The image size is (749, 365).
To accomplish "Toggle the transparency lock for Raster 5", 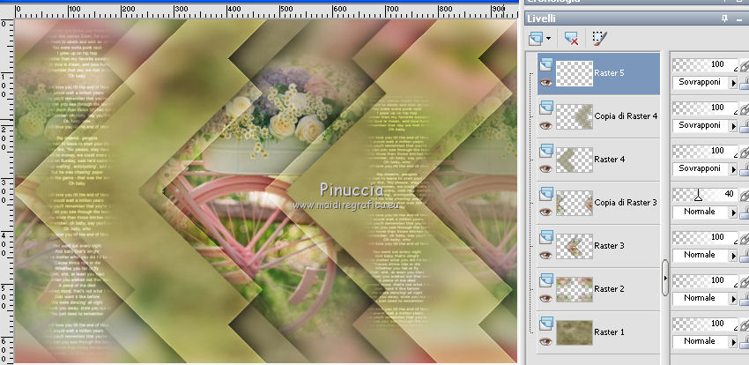I will (745, 85).
